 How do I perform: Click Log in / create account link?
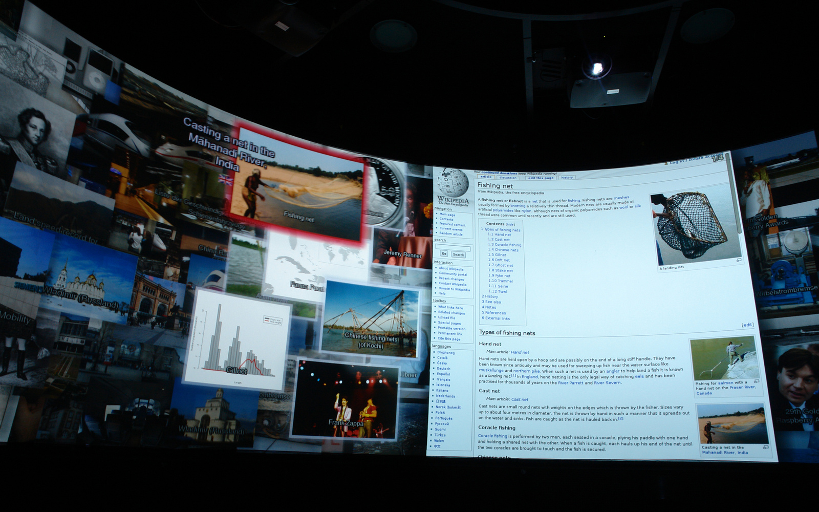697,160
